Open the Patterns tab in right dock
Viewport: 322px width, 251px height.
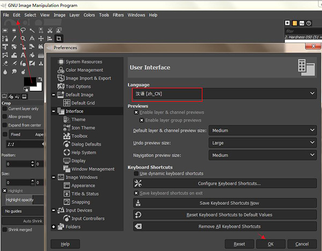click(295, 23)
